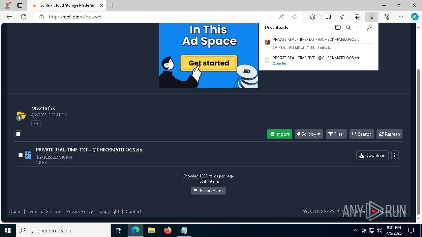Open Terms of Service link

44,211
